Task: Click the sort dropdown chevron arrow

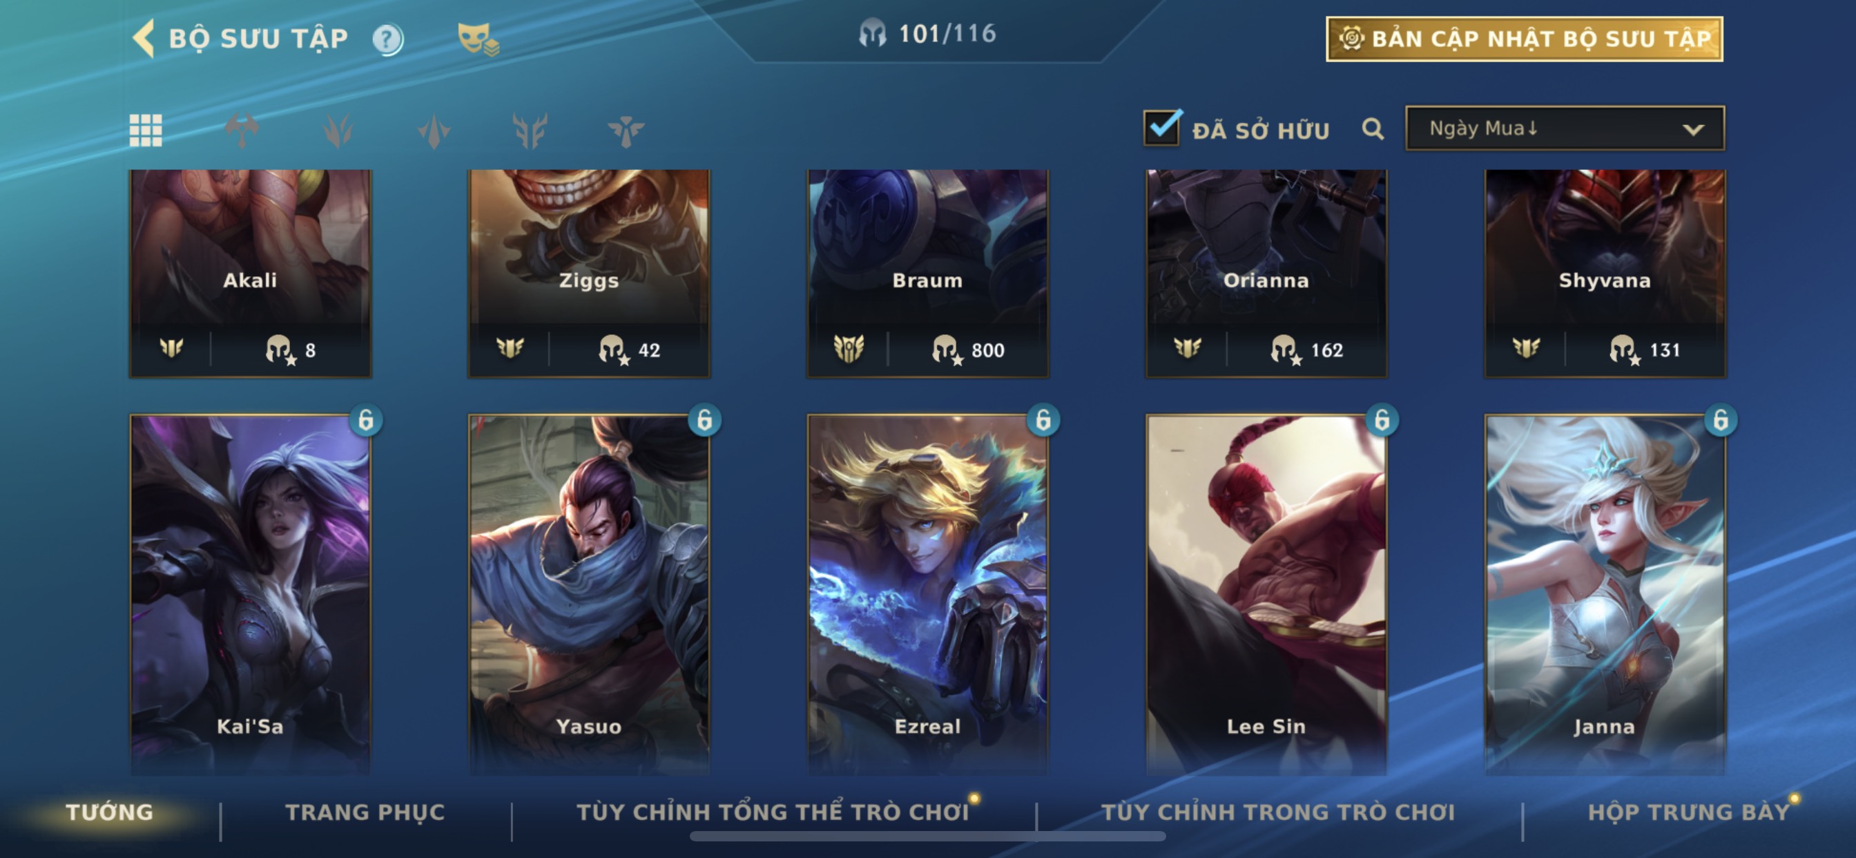Action: [x=1693, y=130]
